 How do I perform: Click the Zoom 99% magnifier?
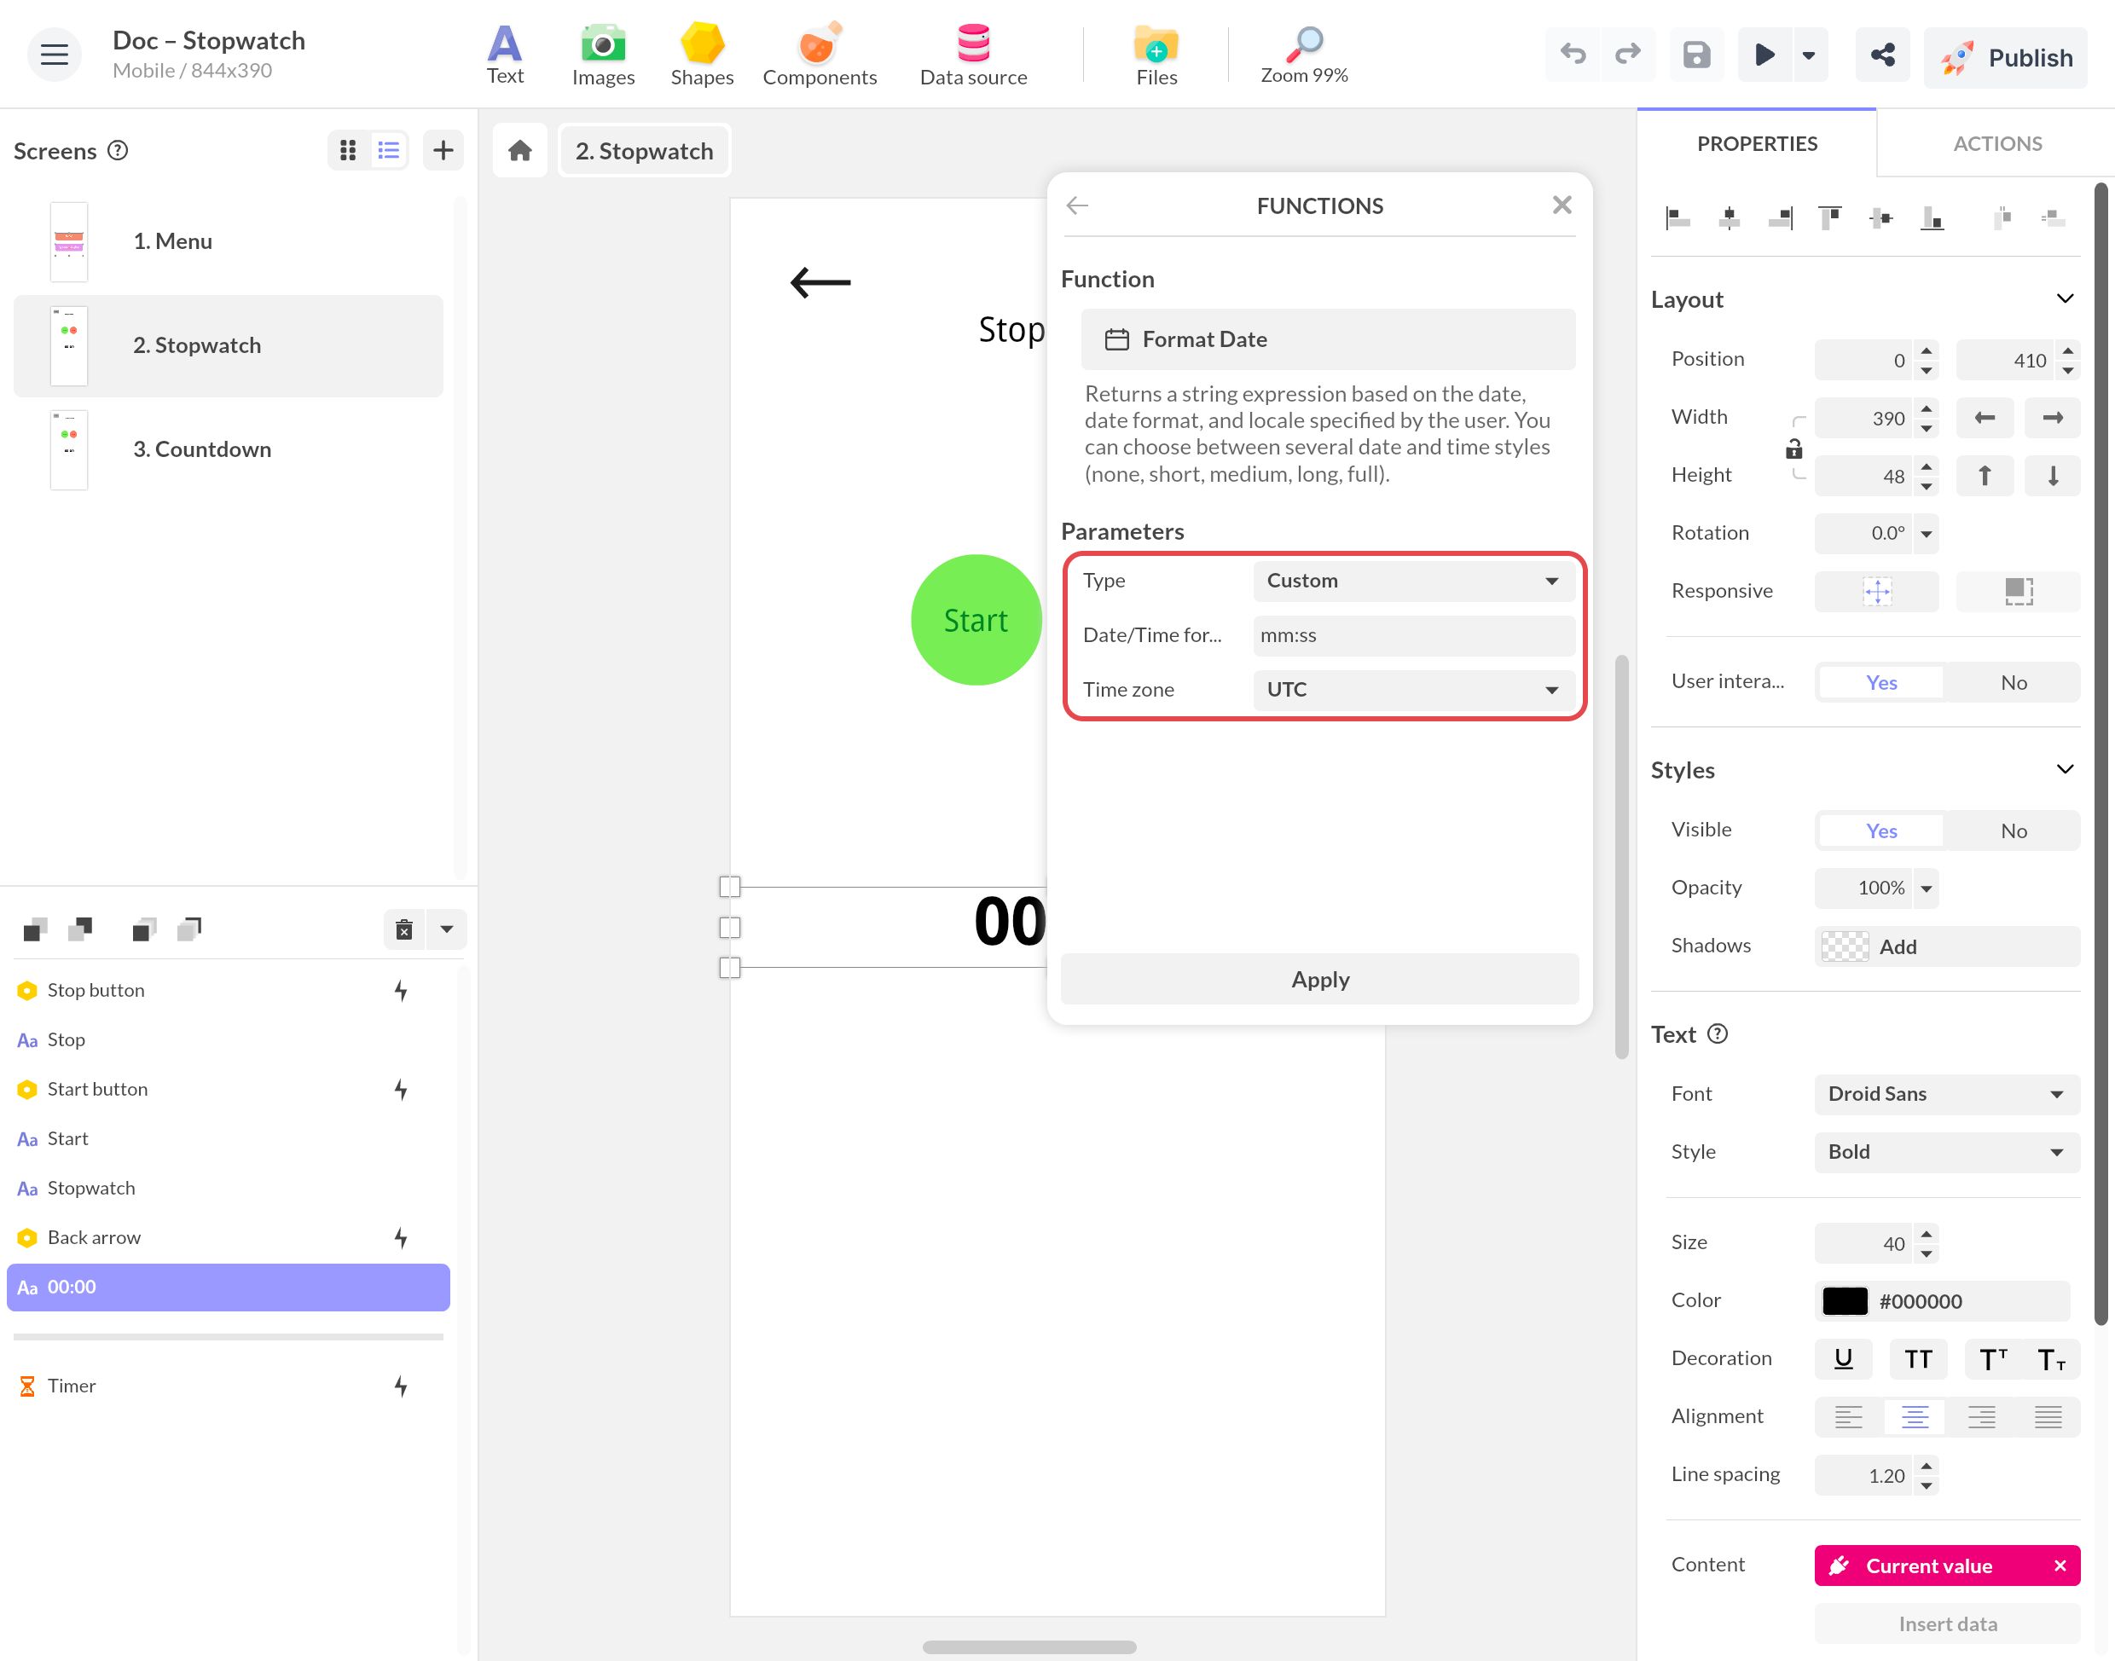[x=1304, y=55]
